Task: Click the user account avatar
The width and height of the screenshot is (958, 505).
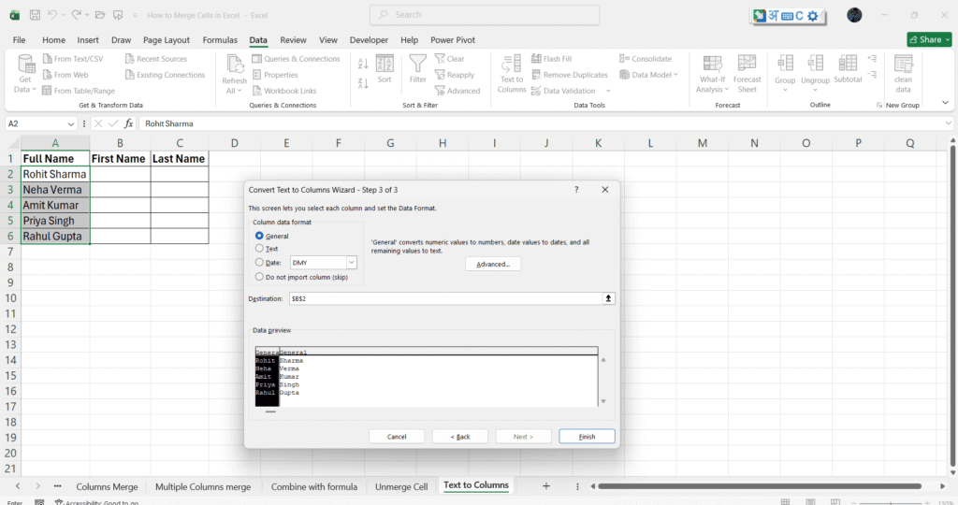Action: tap(854, 15)
